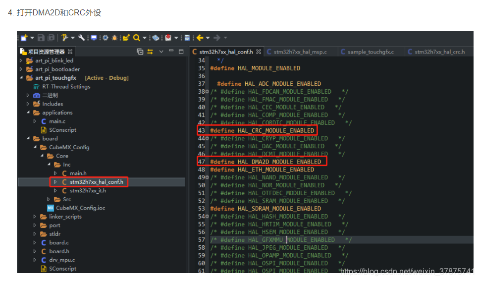Toggle code fold marker at line 38
Screen dimensions: 479x281
(x=207, y=91)
